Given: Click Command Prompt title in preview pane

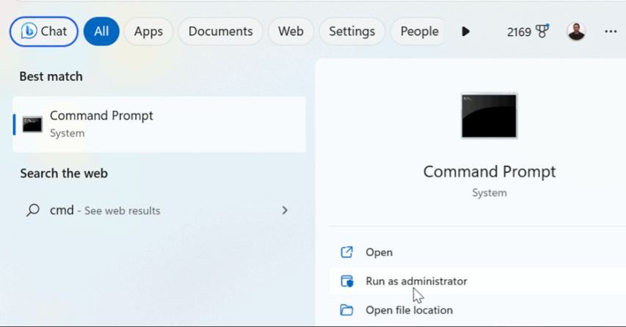Looking at the screenshot, I should pos(489,172).
